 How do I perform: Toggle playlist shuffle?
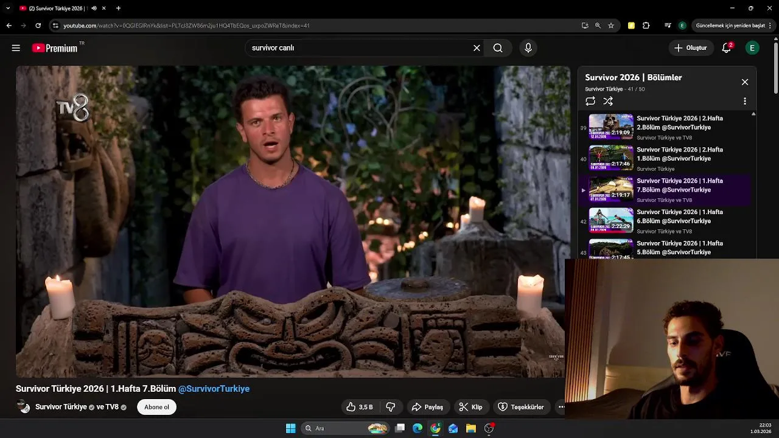click(x=608, y=102)
